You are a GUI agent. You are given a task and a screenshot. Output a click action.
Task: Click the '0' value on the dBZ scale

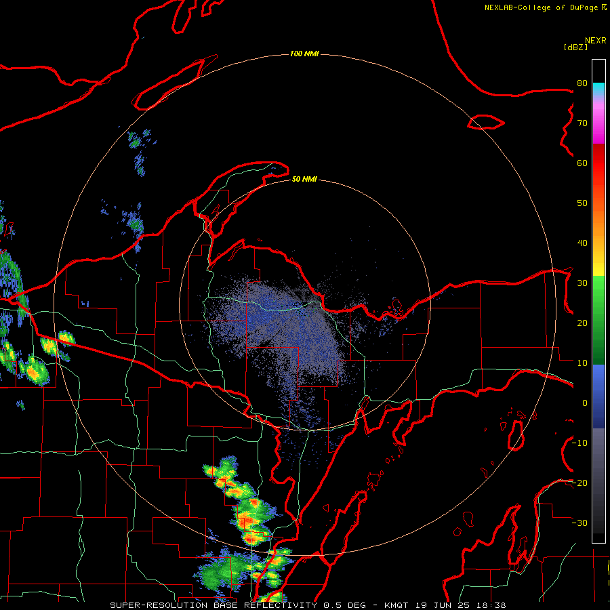click(585, 403)
